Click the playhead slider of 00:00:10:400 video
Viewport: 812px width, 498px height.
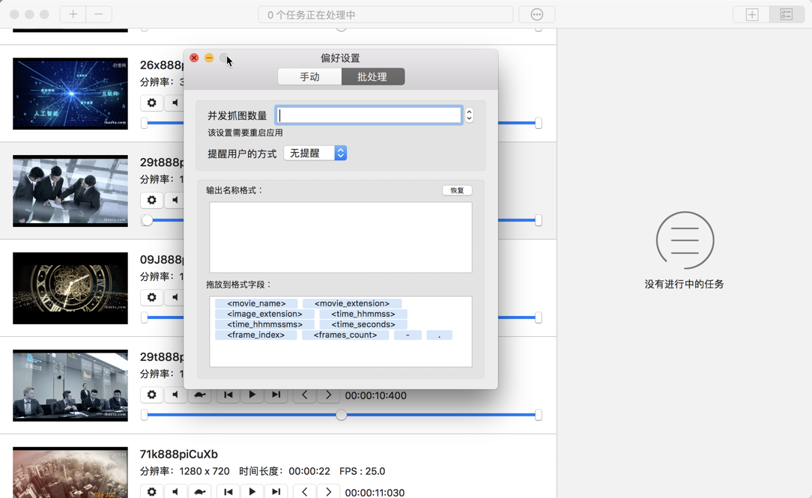click(342, 415)
